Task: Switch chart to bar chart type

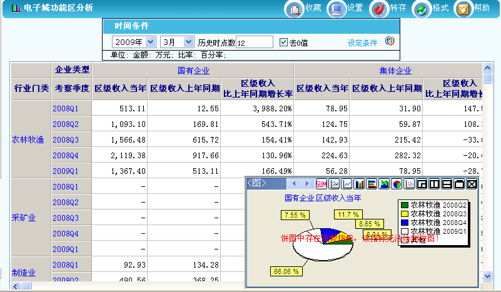Action: (360, 184)
